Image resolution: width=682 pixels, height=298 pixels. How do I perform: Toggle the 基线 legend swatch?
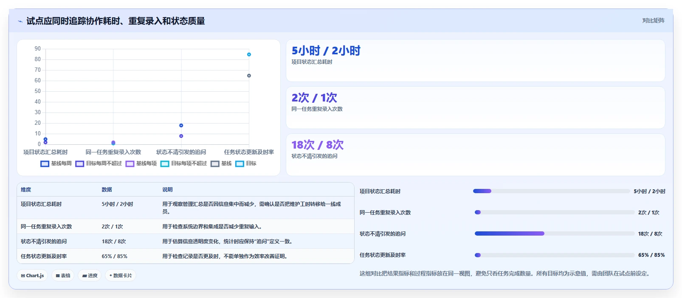coord(215,164)
